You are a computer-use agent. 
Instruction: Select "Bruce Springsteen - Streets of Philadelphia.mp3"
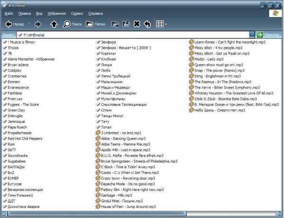[139, 161]
